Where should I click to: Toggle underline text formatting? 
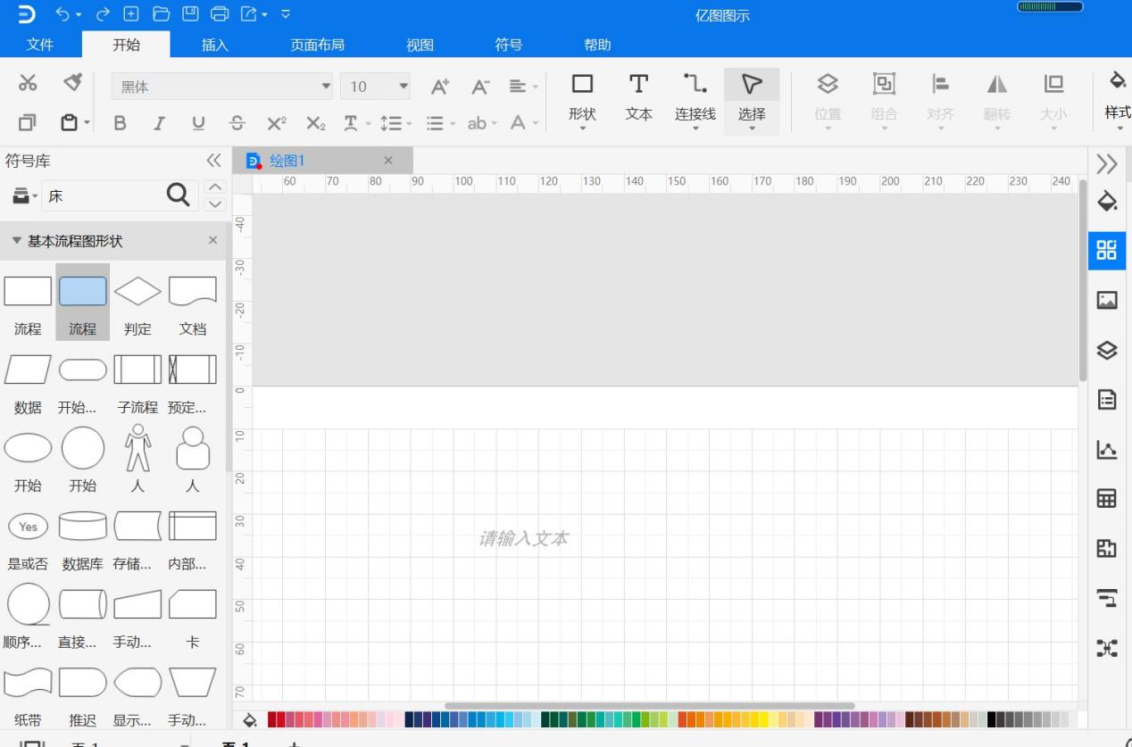(x=198, y=123)
